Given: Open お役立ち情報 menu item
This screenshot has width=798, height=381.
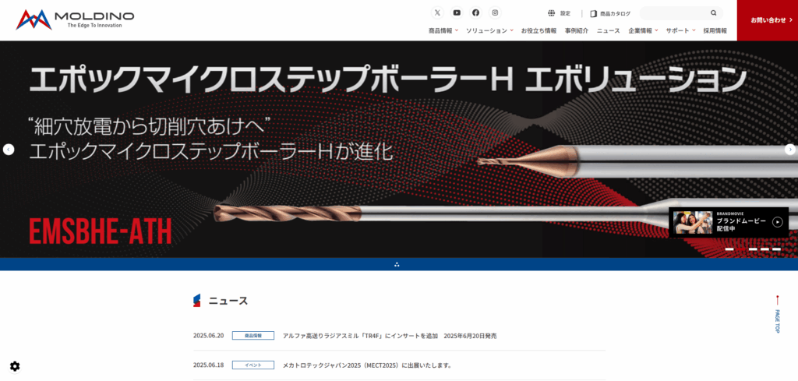Looking at the screenshot, I should click(538, 30).
